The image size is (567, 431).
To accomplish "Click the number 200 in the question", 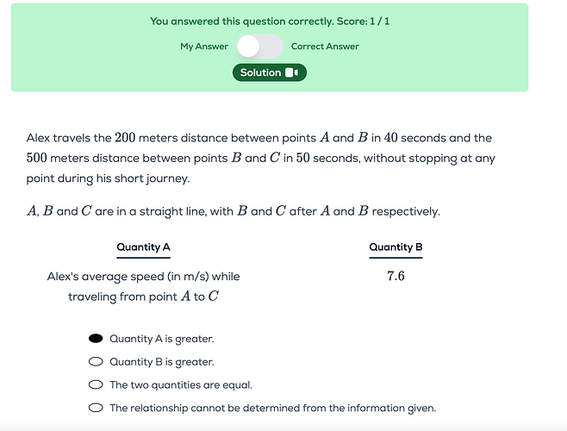I will [x=127, y=138].
